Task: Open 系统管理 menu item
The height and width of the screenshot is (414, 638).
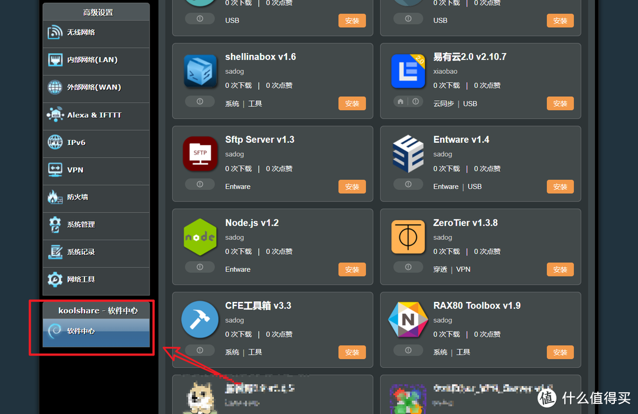Action: [96, 226]
